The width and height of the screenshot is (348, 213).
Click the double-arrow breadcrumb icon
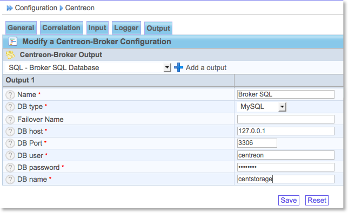coord(10,8)
